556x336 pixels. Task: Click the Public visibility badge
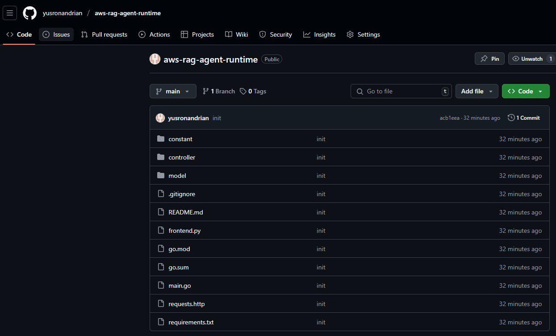click(272, 59)
